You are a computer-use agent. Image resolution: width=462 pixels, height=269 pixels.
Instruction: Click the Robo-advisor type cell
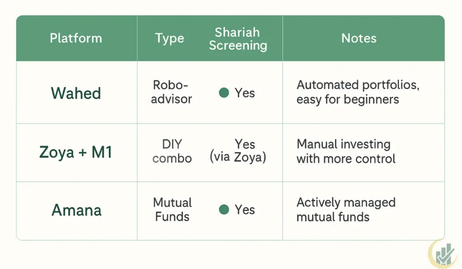coord(171,92)
